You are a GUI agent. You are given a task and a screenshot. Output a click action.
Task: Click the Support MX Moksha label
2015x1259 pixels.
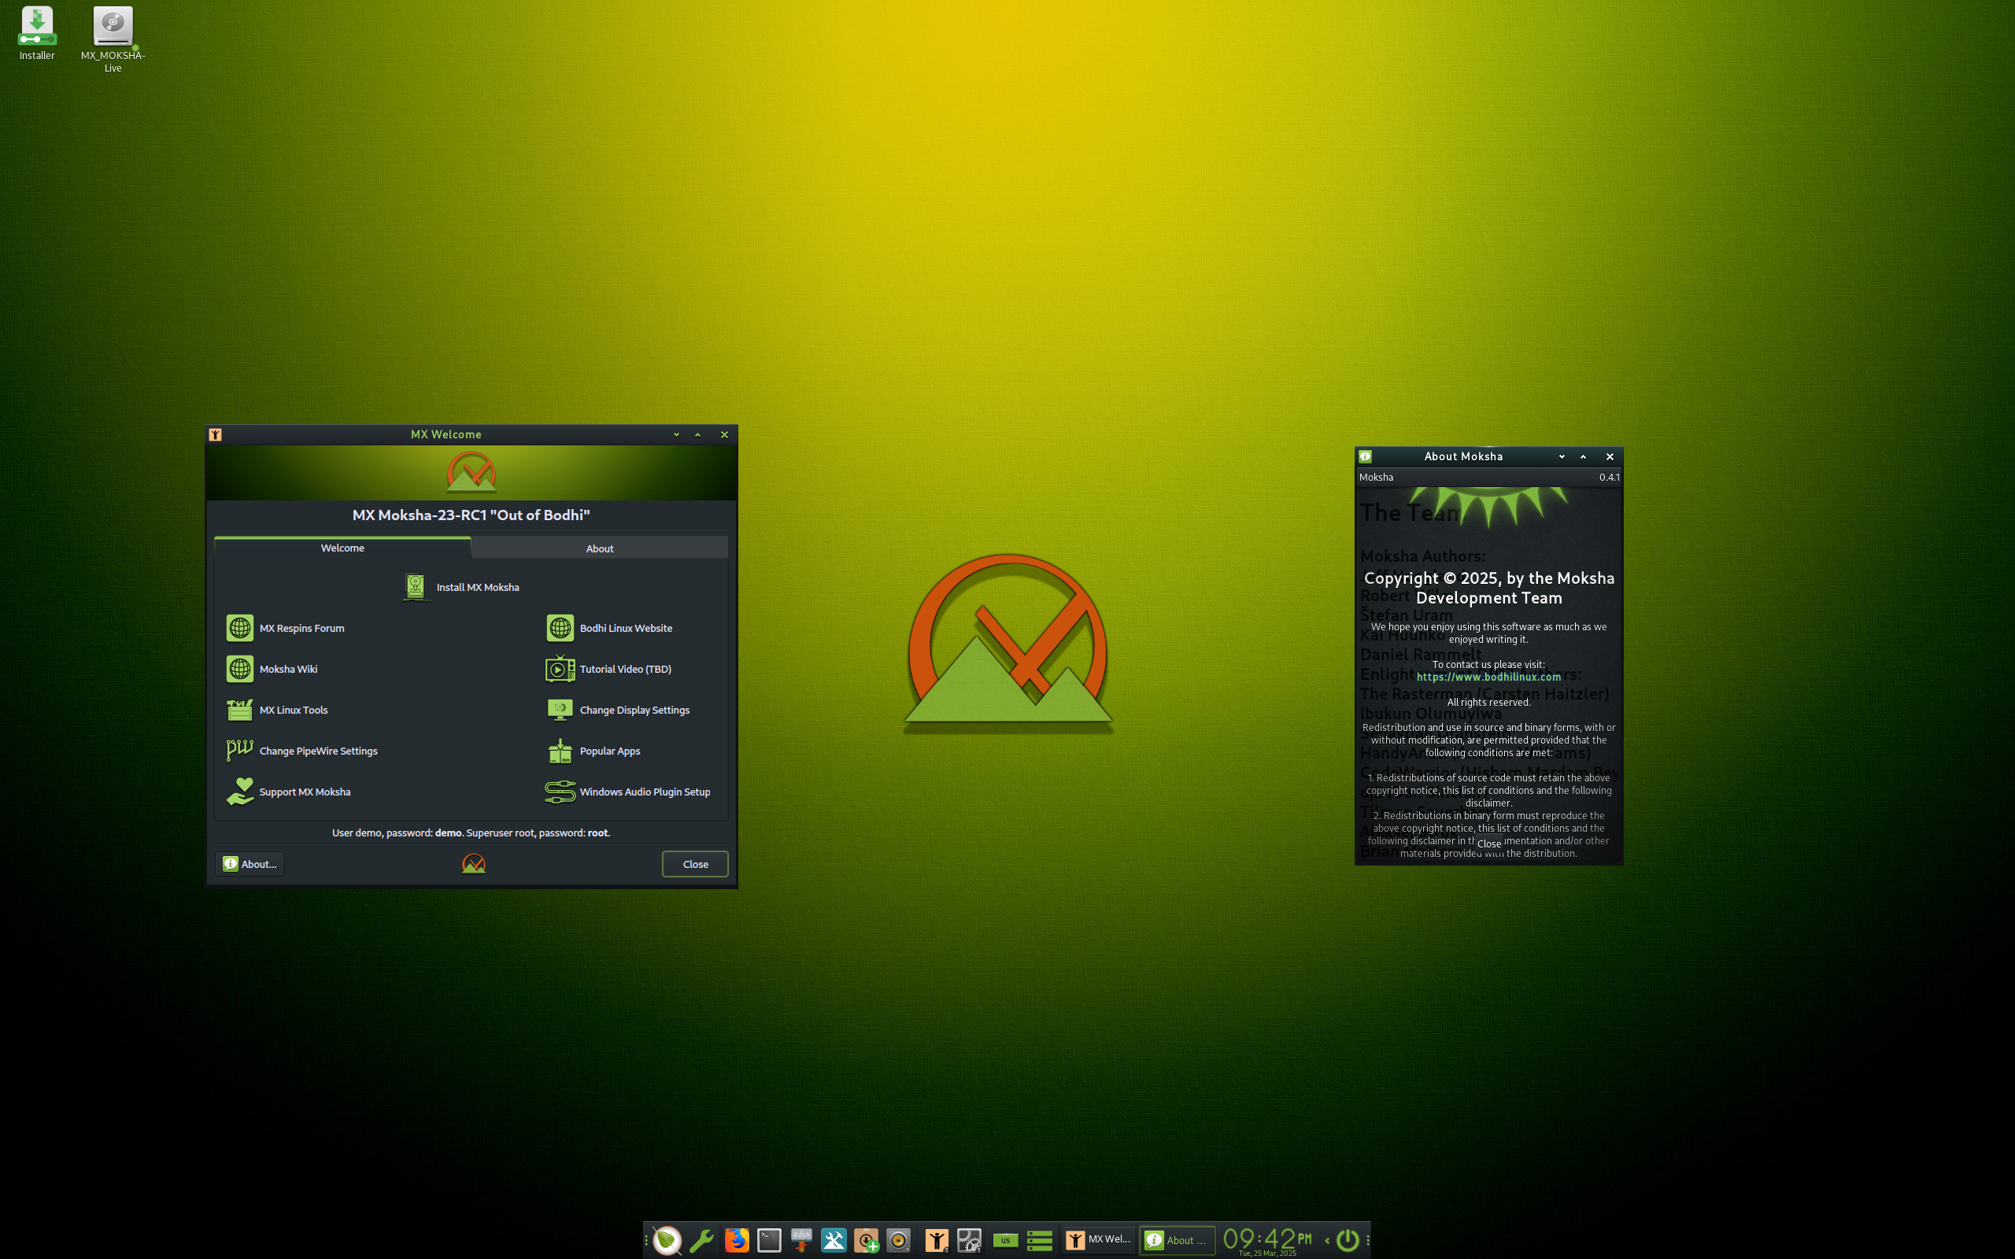point(305,791)
